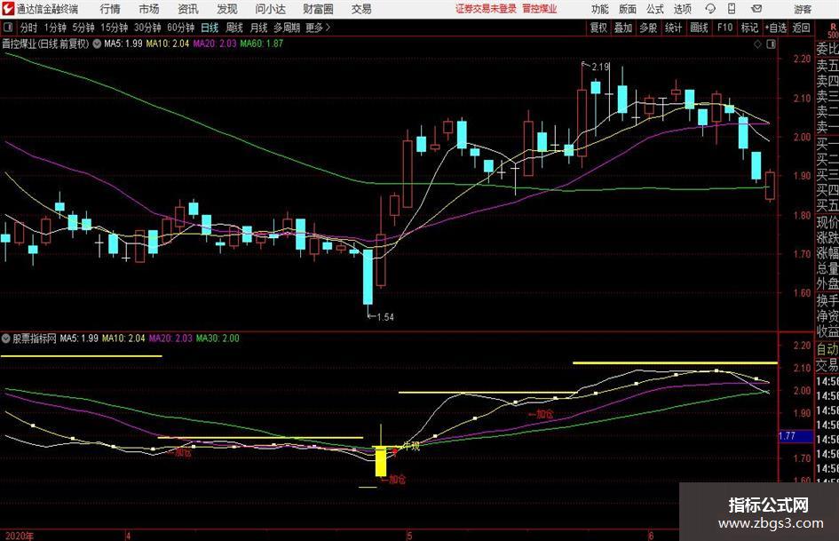Click the purple MA20: 2.03 main chart label
Screen dimensions: 839x541
point(215,44)
